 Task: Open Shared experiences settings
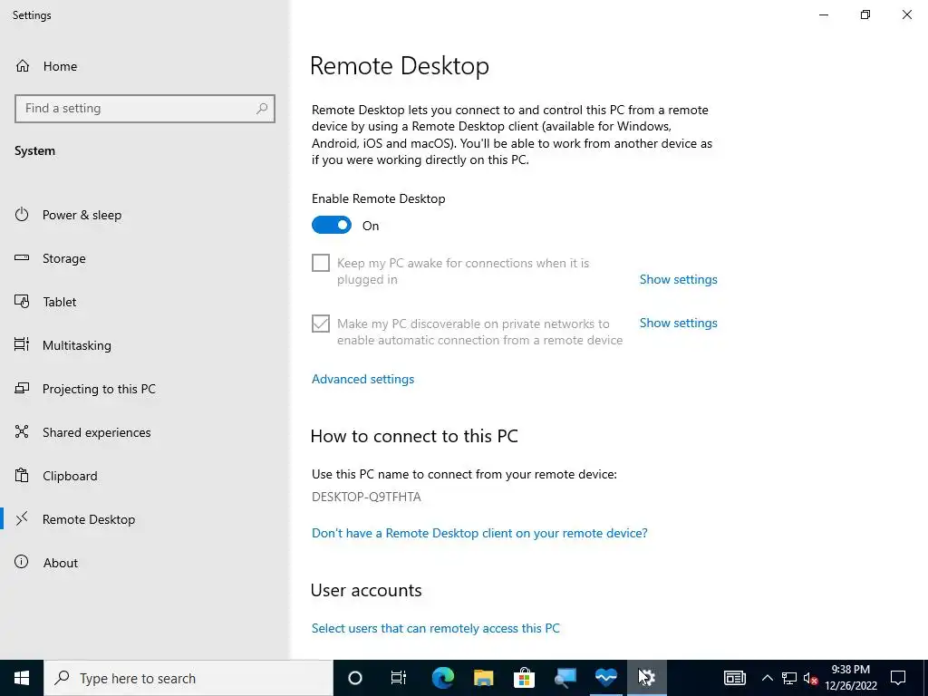pos(96,432)
